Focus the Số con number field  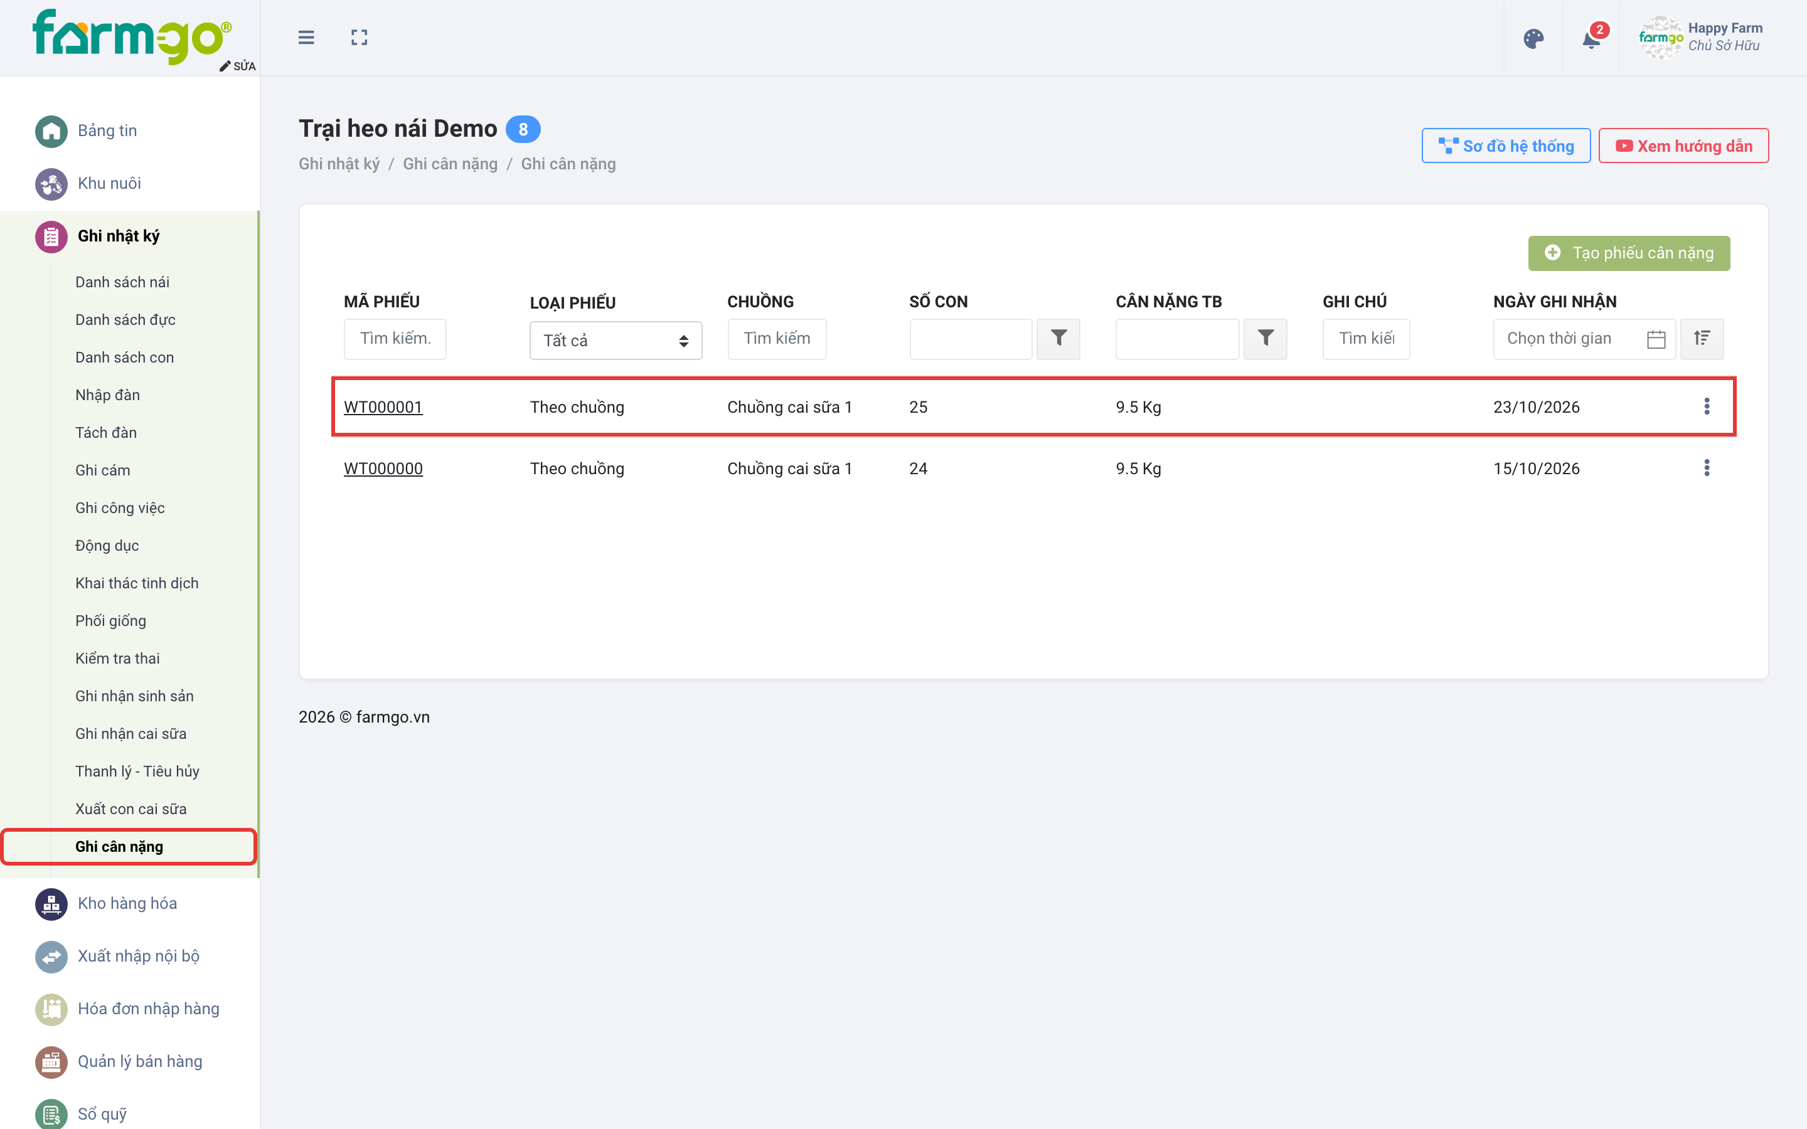pos(971,339)
